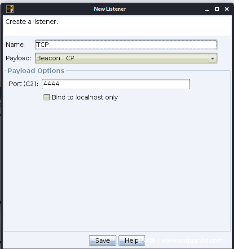Click the 'Create a listener.' description text

[x=32, y=22]
